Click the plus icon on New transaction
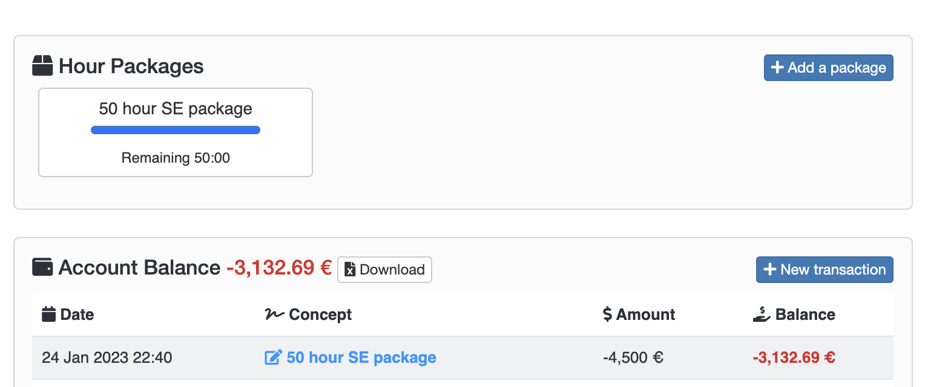925x387 pixels. pos(770,270)
